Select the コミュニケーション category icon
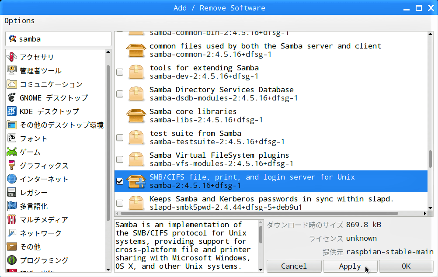Screen dimensions: 438x277 [x=12, y=84]
